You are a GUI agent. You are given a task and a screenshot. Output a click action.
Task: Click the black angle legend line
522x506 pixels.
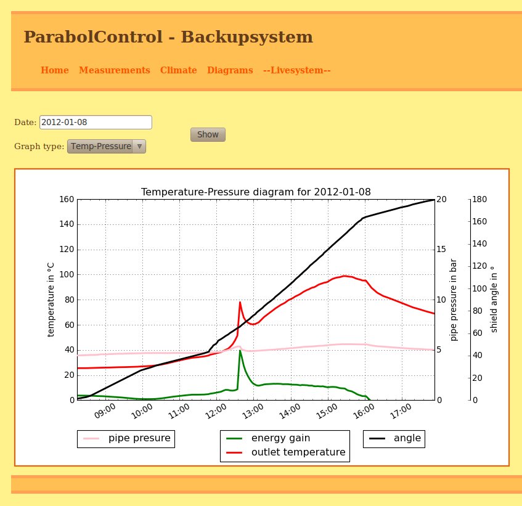[377, 438]
